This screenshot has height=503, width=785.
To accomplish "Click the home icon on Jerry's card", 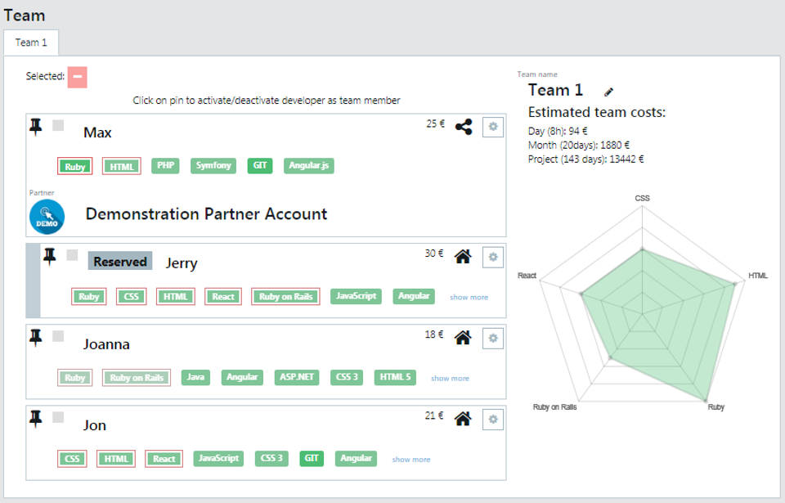I will 463,257.
